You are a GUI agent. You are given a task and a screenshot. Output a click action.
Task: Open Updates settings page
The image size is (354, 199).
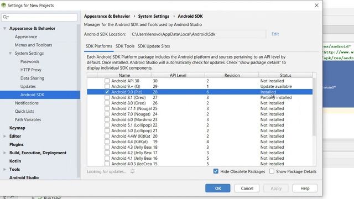[x=28, y=86]
